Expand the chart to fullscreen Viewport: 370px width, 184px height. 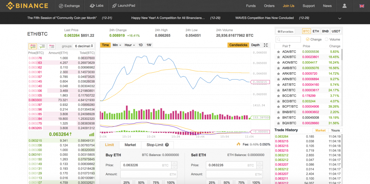[x=266, y=45]
